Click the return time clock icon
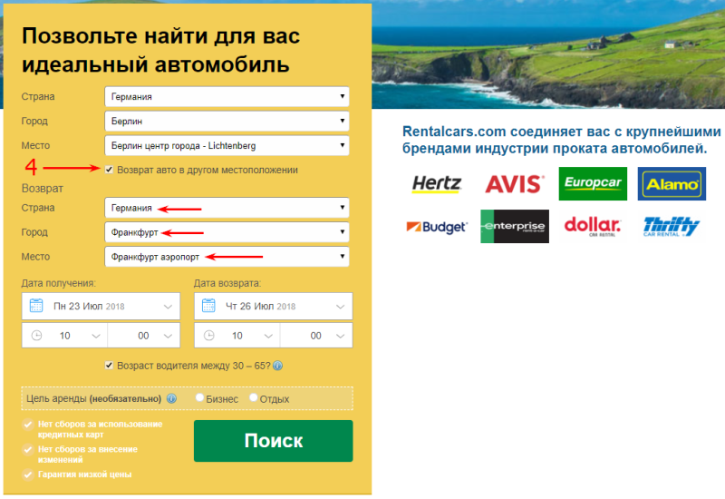725x499 pixels. tap(209, 336)
